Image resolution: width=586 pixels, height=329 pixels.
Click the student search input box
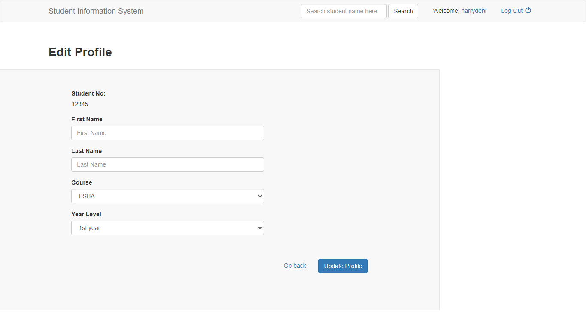tap(343, 11)
